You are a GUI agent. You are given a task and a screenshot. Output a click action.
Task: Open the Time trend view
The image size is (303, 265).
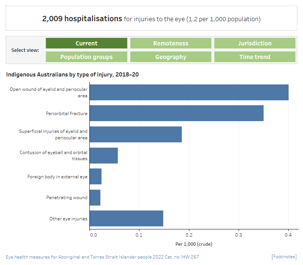click(255, 57)
